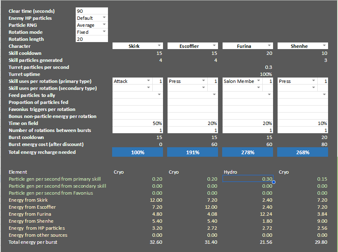Click Furina's Turret uptime 100% value
Viewport: 338px width, 252px height.
pyautogui.click(x=266, y=74)
